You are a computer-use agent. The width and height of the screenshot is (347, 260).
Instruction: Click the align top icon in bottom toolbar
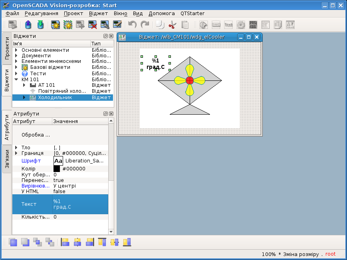point(102,242)
